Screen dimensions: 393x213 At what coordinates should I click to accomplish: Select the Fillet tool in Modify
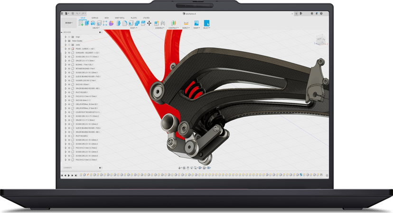click(125, 23)
